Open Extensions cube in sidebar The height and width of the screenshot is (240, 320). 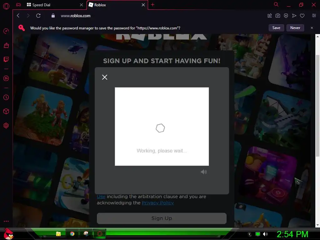point(6,111)
